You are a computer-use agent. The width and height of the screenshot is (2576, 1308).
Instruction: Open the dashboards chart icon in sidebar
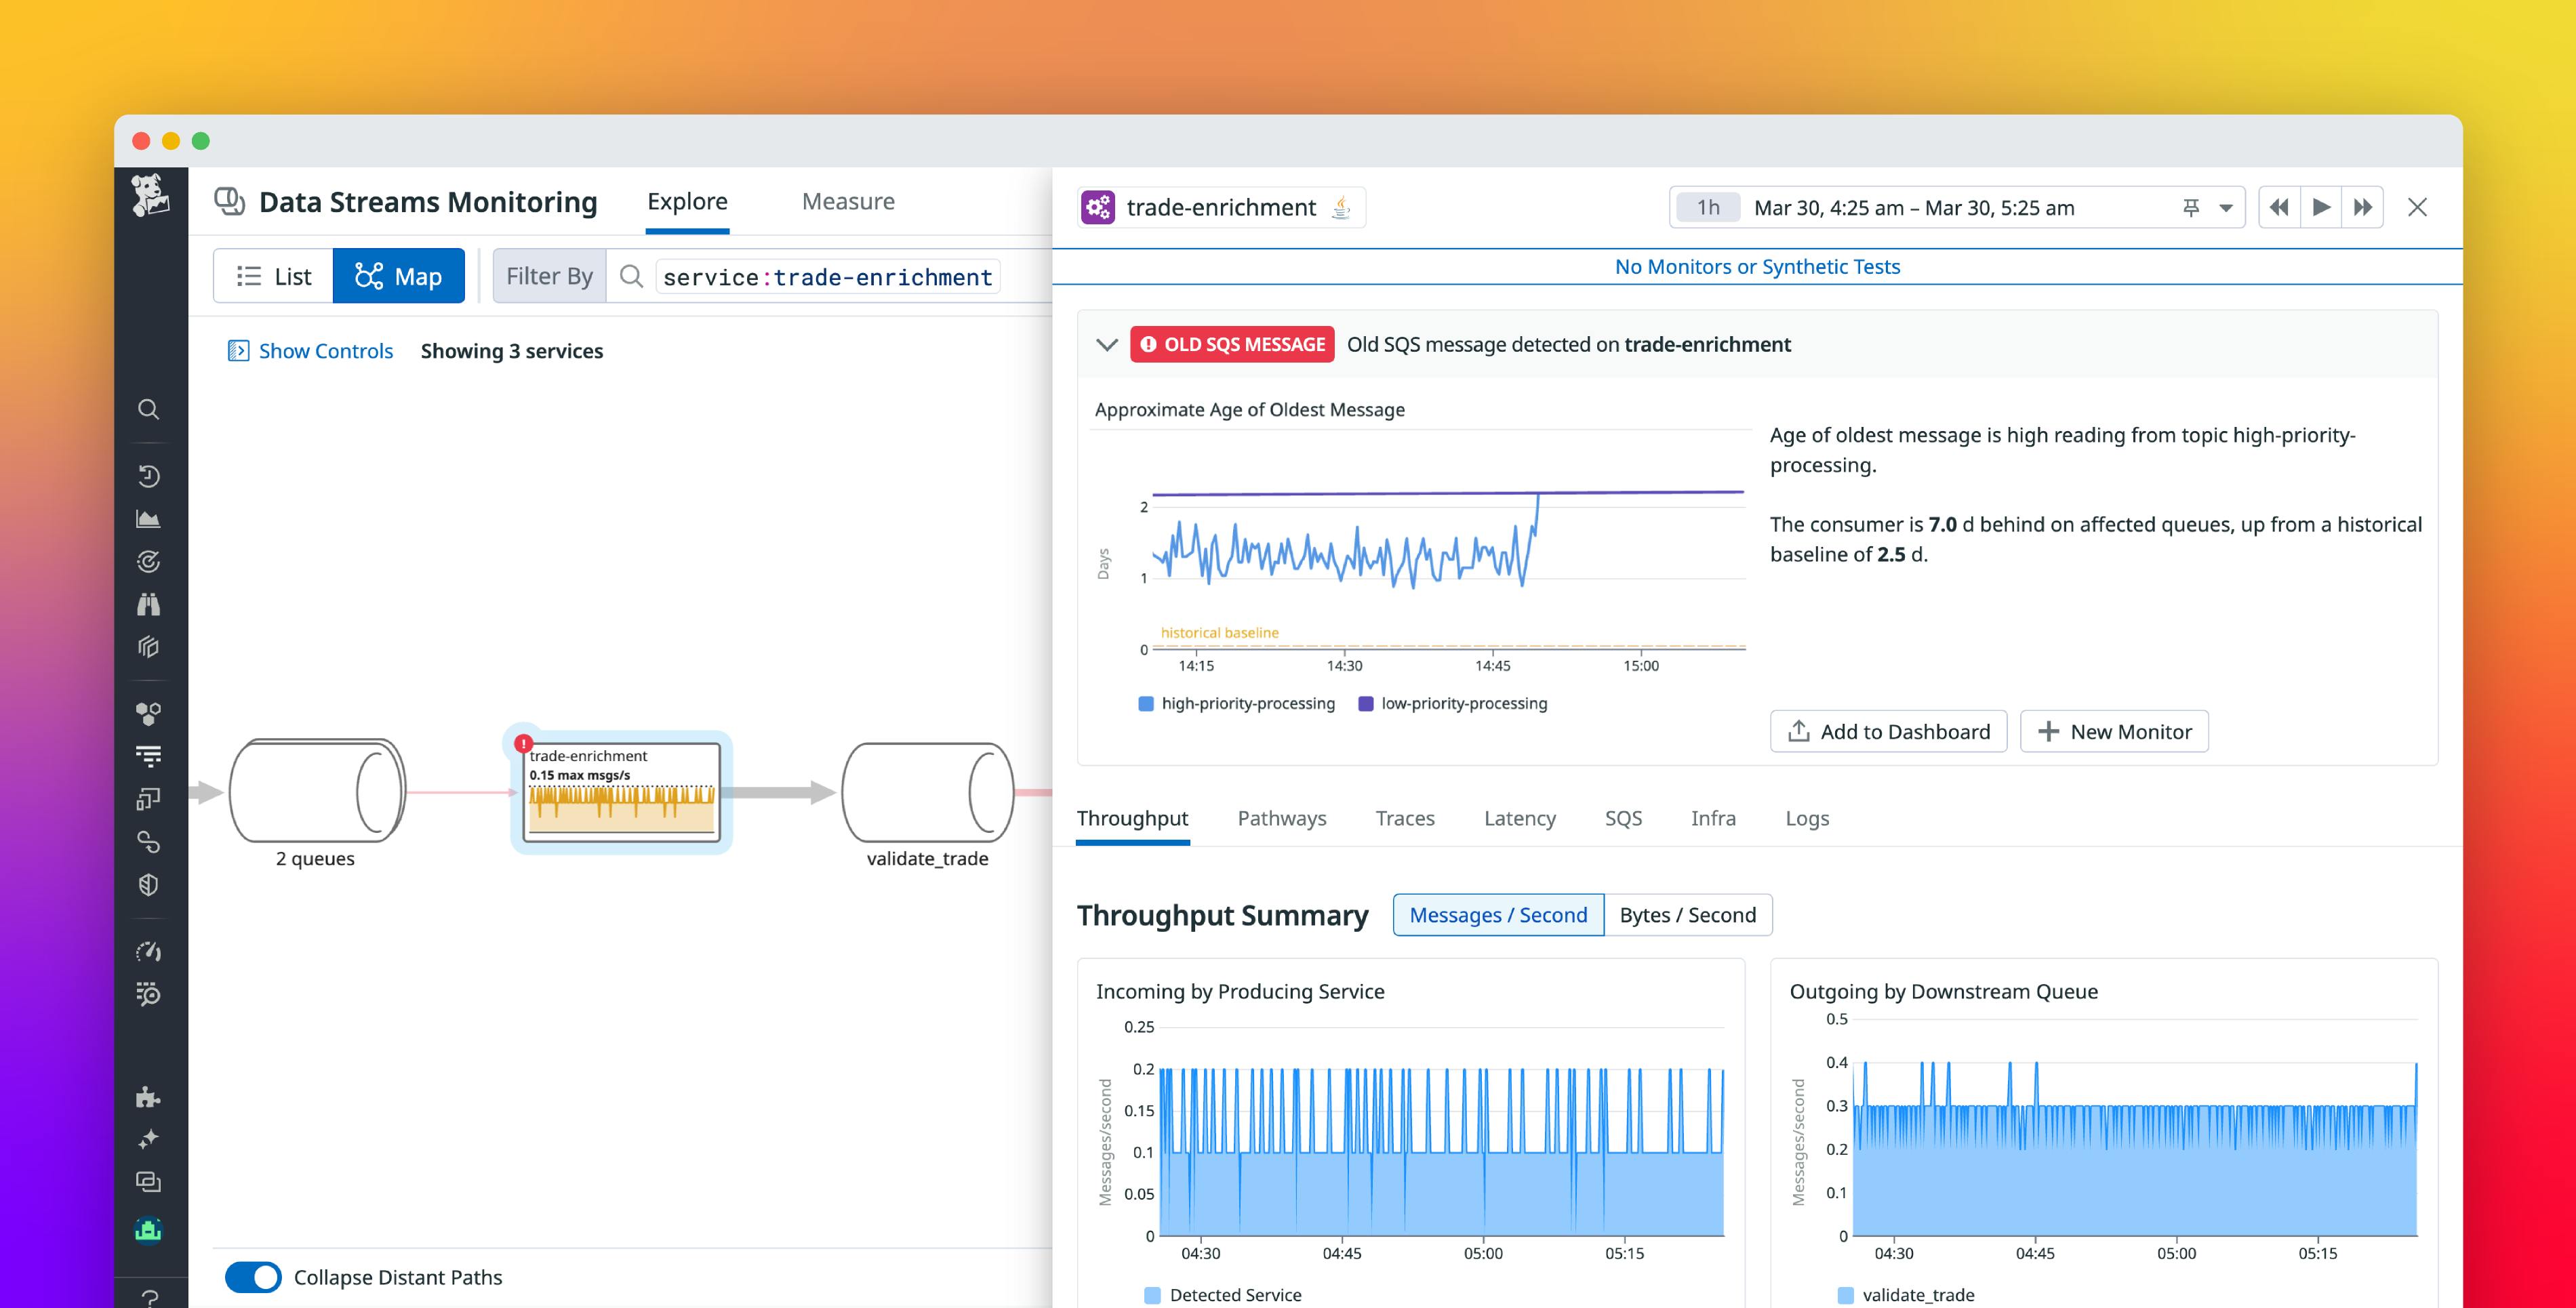tap(149, 518)
